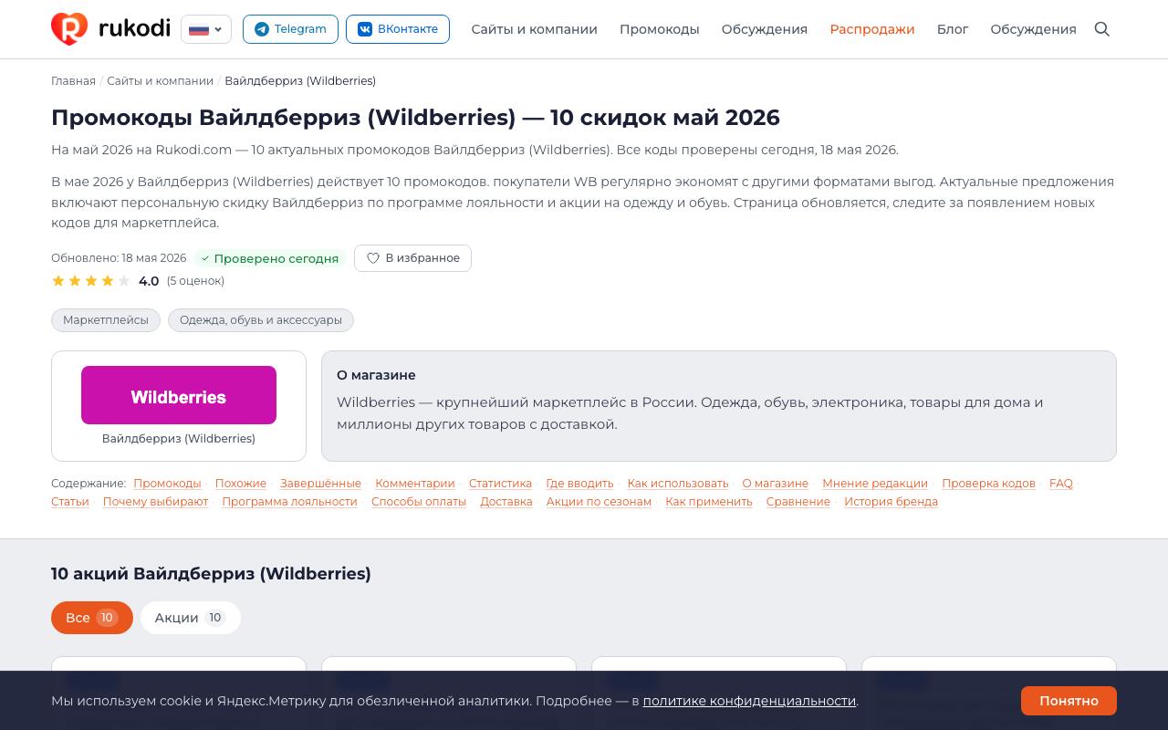Jump to Акции по сезонам section
This screenshot has height=730, width=1168.
tap(599, 502)
